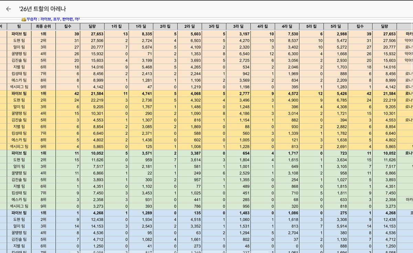Select the cell showing 6,785
Image resolution: width=413 pixels, height=253 pixels.
pyautogui.click(x=336, y=100)
